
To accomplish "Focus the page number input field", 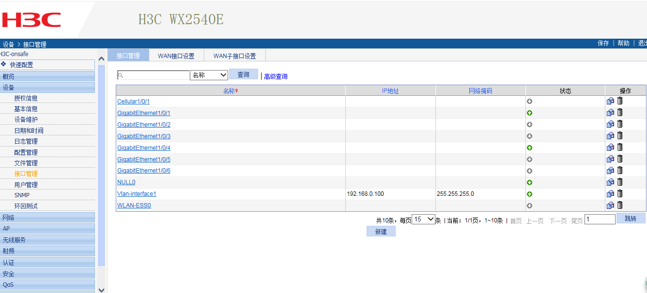I will point(600,219).
